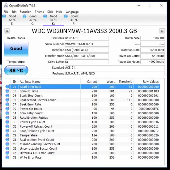Select the K: disk status orb
The width and height of the screenshot is (170, 170).
click(x=45, y=16)
